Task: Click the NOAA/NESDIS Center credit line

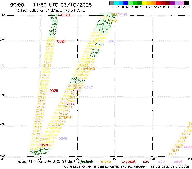Action: [104, 167]
